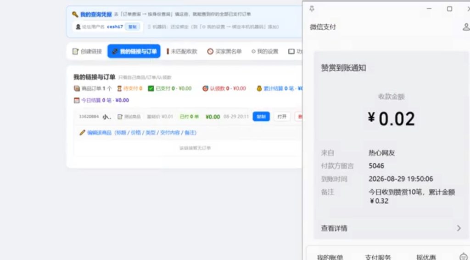Go to the 我的设置 tab
470x260 pixels.
click(265, 51)
